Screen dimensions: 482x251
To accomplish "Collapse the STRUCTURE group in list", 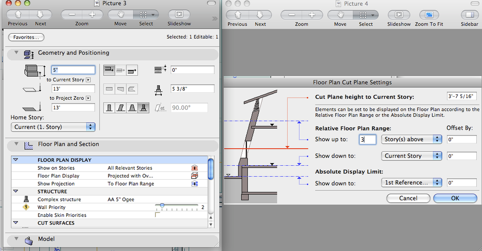I will click(15, 191).
